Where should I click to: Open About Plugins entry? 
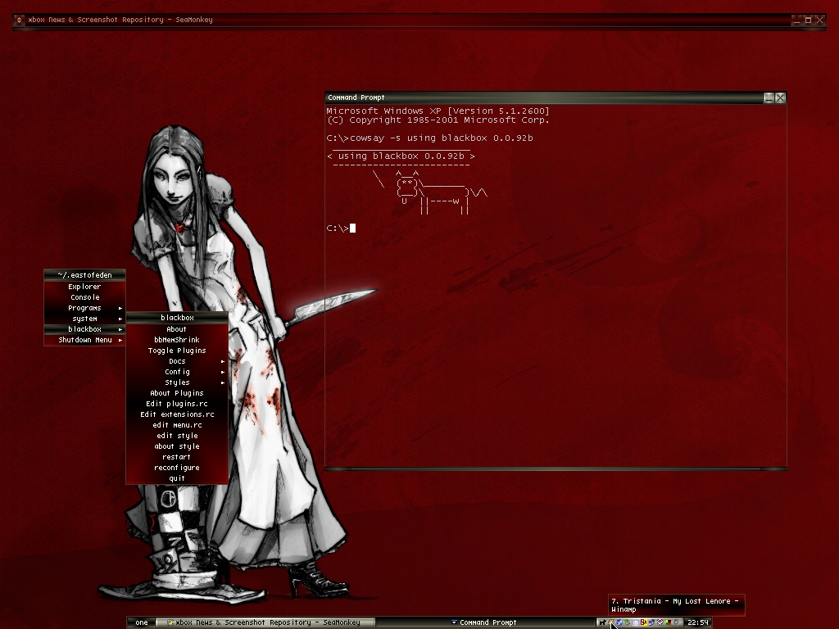177,393
